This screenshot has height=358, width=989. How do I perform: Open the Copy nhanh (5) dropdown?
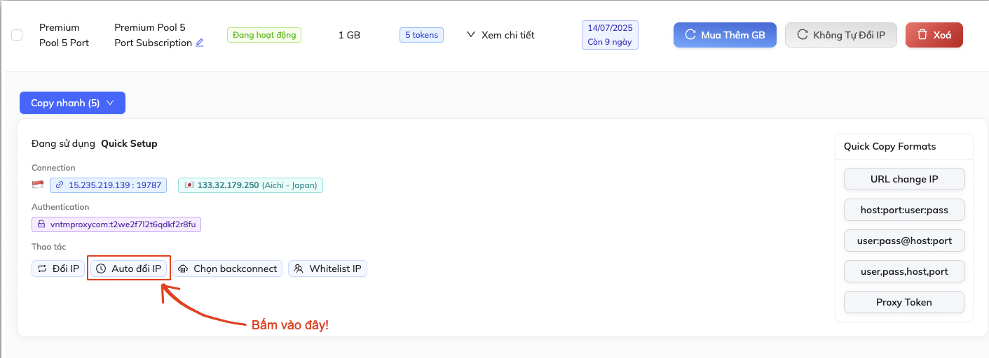click(x=72, y=103)
